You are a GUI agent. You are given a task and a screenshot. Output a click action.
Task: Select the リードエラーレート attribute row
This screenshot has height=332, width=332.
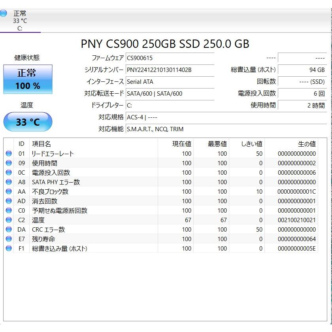161,153
